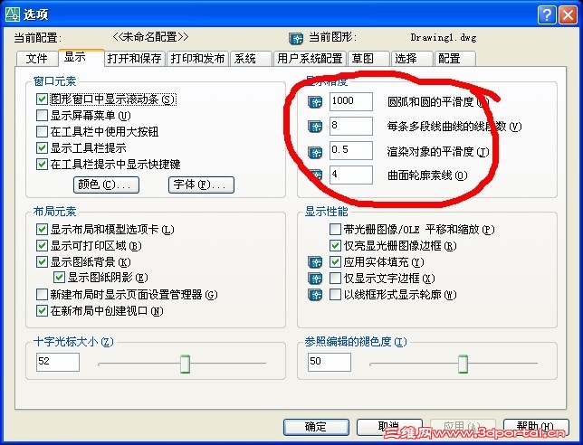Image resolution: width=583 pixels, height=445 pixels.
Task: Click drawing icon beside 曲面轮廓素线 field
Action: [x=315, y=175]
